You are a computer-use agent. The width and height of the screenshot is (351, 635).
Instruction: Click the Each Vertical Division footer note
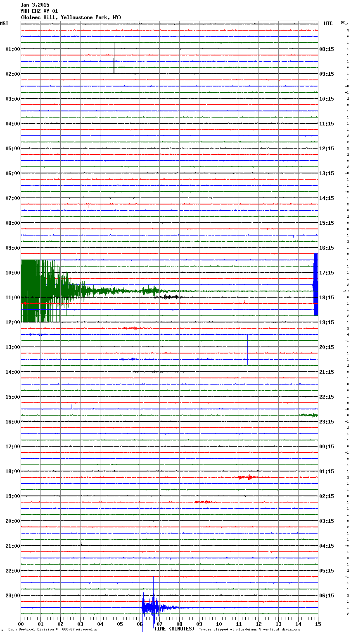pos(52,629)
